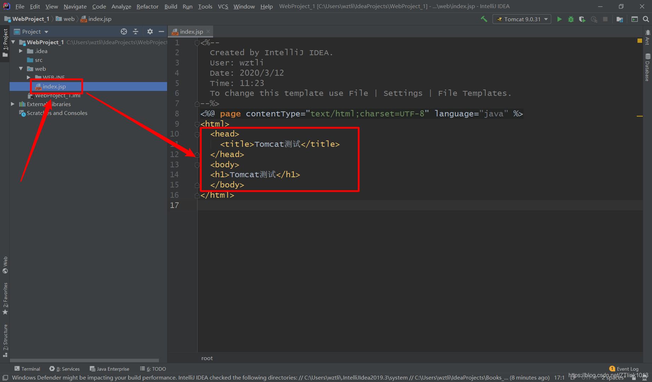Fold the comment block at line 1
The height and width of the screenshot is (382, 652).
[197, 43]
